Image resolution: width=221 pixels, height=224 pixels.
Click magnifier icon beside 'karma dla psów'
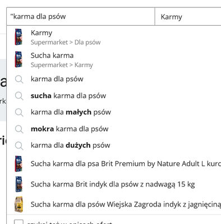tap(19, 80)
